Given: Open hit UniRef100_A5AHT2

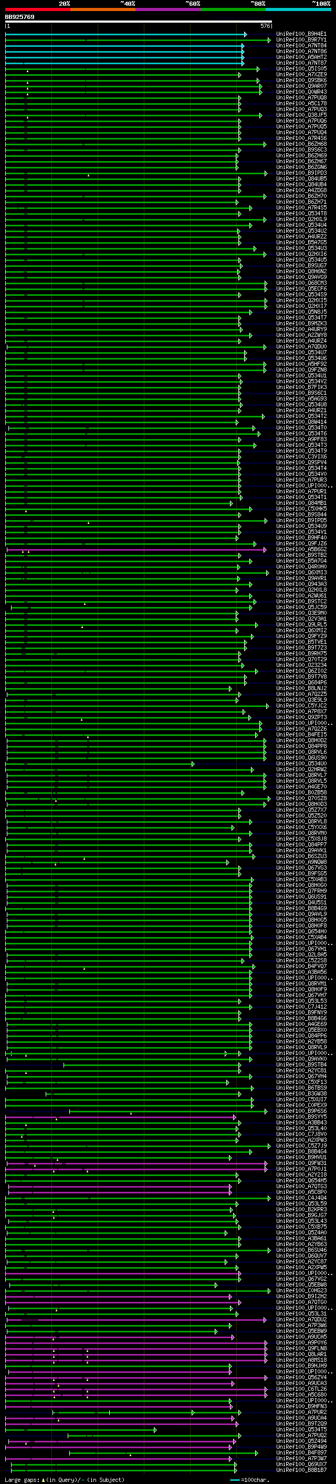Looking at the screenshot, I should coord(301,57).
